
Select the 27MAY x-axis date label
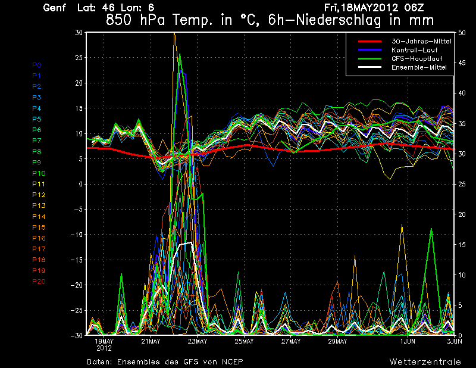tap(290, 341)
